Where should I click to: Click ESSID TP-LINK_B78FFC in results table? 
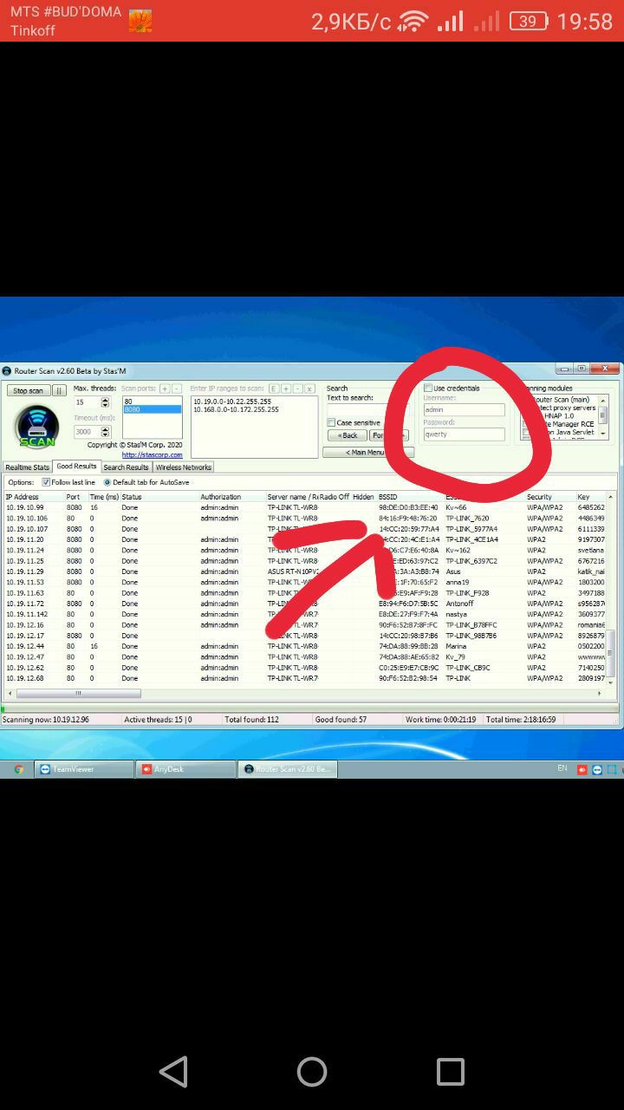click(x=471, y=625)
